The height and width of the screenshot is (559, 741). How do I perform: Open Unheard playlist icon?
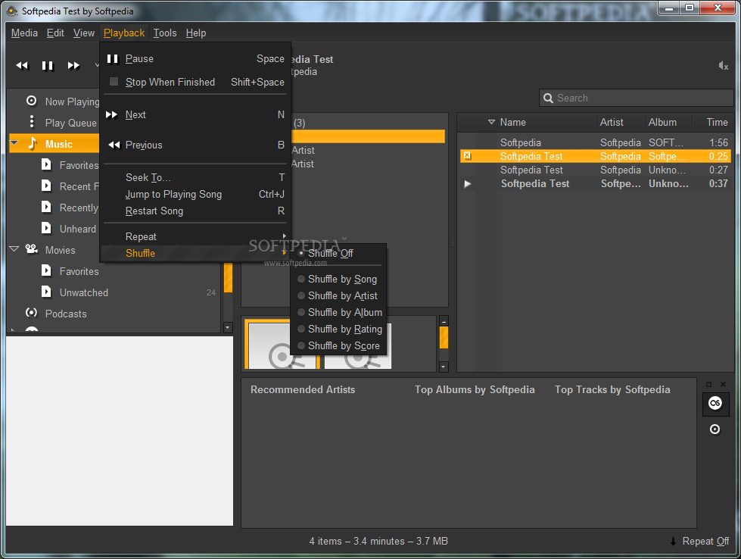(46, 229)
